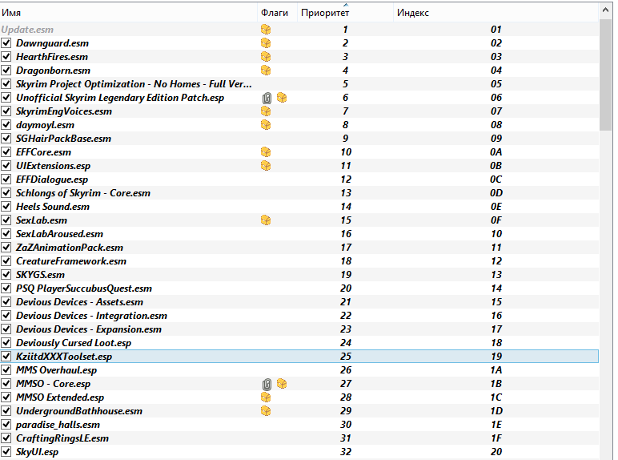Sort by the Приоритет column header
This screenshot has height=460, width=618.
pos(345,13)
